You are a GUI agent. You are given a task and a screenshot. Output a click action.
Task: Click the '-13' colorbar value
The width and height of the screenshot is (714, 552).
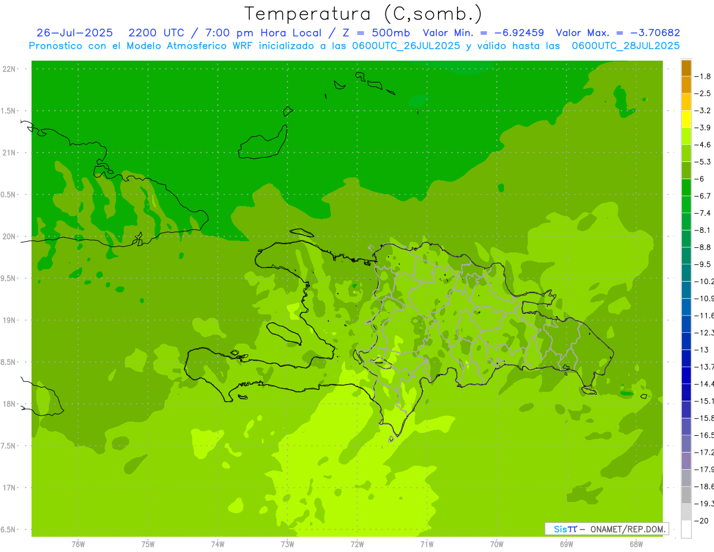click(702, 350)
